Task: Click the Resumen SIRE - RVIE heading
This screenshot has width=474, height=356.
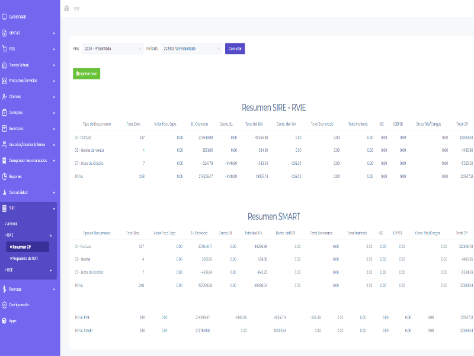Action: (274, 107)
